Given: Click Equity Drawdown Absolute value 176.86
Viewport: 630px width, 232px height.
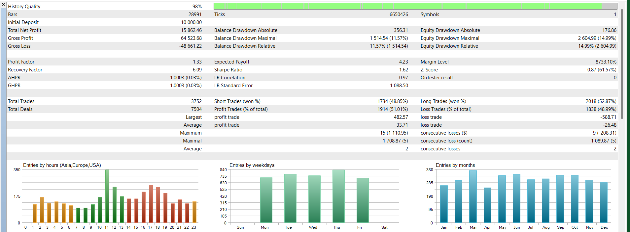Looking at the screenshot, I should click(610, 30).
